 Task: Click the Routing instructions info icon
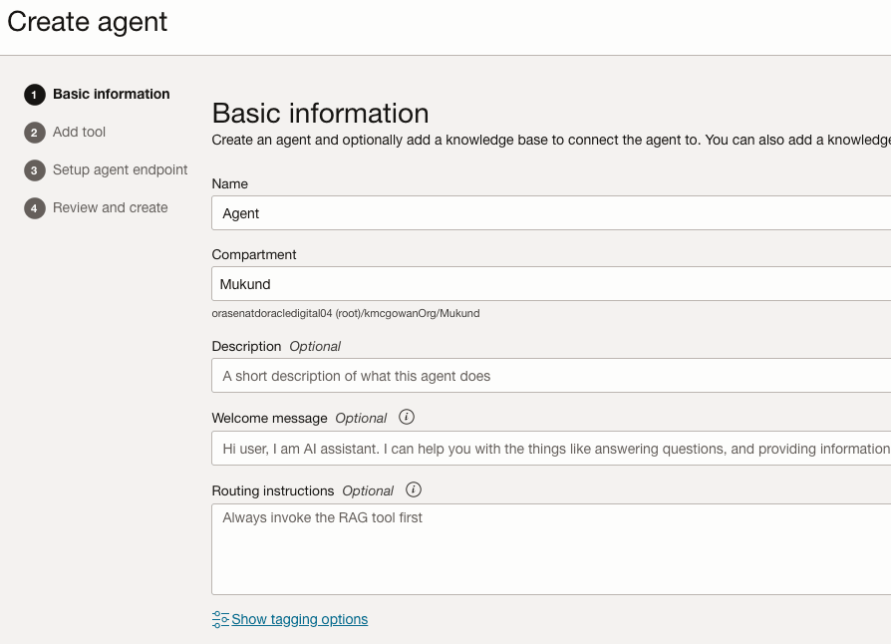[x=414, y=490]
